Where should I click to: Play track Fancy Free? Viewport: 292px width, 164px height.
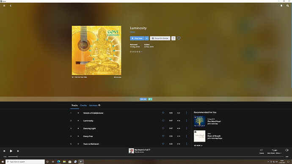78,136
